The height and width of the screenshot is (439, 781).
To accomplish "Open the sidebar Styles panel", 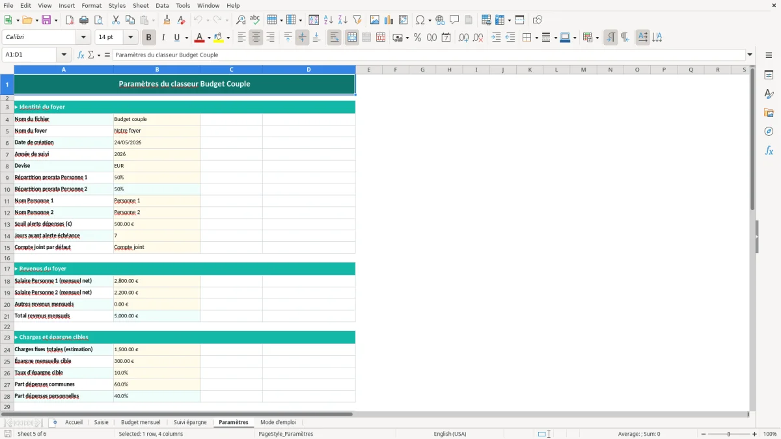I will click(769, 94).
